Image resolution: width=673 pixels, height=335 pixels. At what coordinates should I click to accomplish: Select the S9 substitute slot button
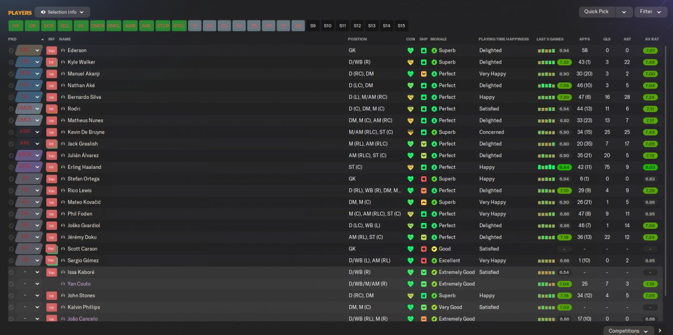(x=313, y=25)
